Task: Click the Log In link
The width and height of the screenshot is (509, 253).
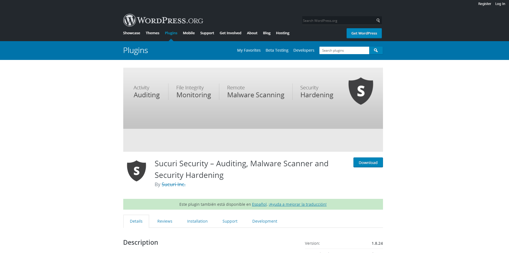Action: [500, 4]
